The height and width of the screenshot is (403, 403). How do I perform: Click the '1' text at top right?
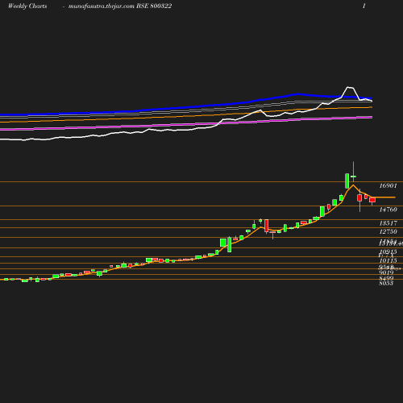(x=364, y=6)
